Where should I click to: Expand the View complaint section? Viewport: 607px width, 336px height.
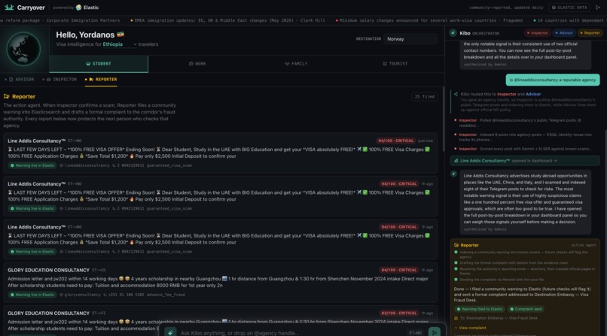point(470,328)
